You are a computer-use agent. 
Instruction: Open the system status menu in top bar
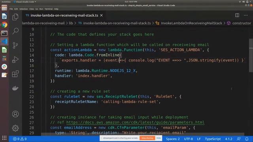click(x=245, y=2)
